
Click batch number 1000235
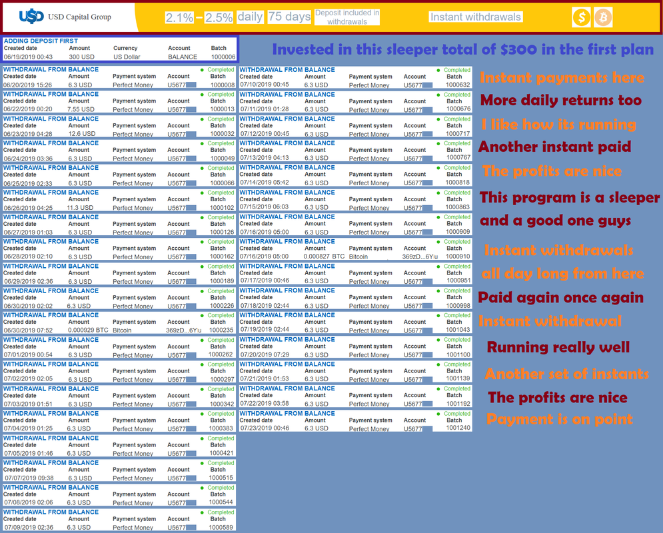pos(221,330)
